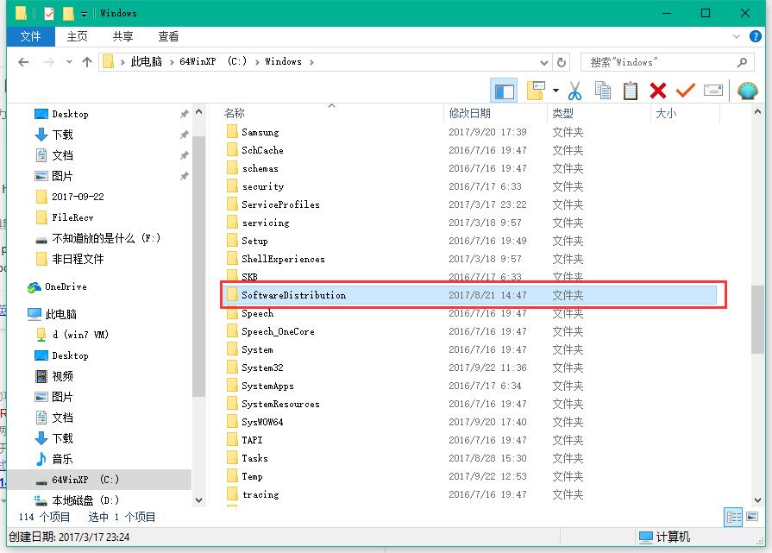Open the seashell tool icon on the toolbar

[x=747, y=90]
